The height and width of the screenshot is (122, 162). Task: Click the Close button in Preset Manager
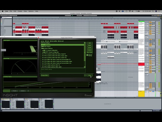click(90, 75)
